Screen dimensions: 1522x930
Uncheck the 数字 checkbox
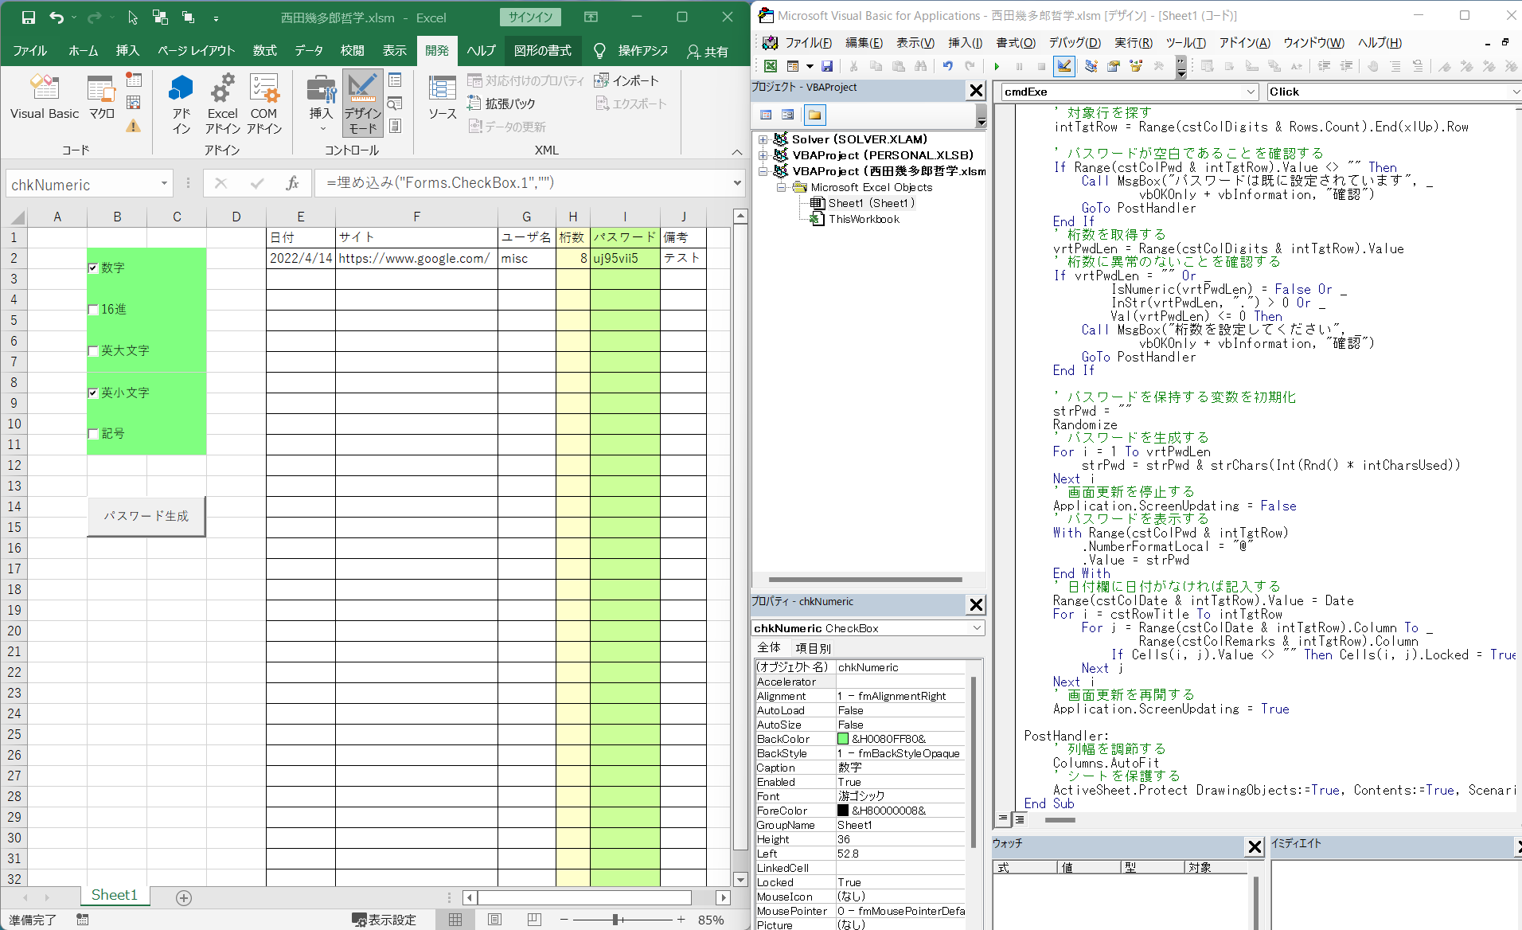[93, 268]
